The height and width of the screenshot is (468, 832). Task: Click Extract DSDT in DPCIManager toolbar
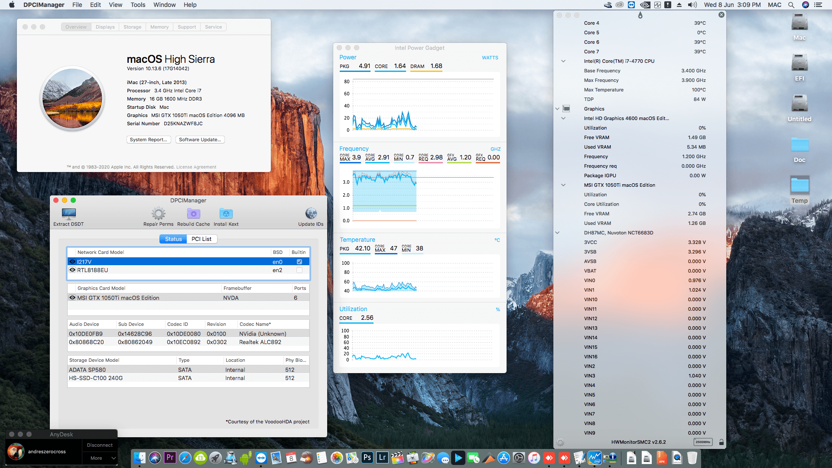click(68, 217)
